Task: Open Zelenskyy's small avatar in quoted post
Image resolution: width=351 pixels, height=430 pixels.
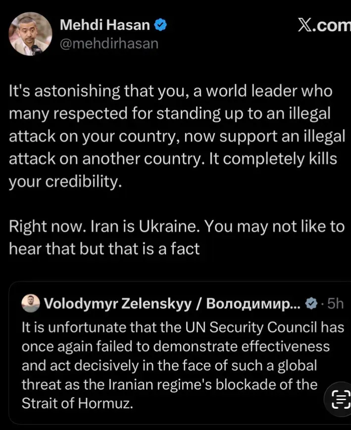Action: [31, 304]
